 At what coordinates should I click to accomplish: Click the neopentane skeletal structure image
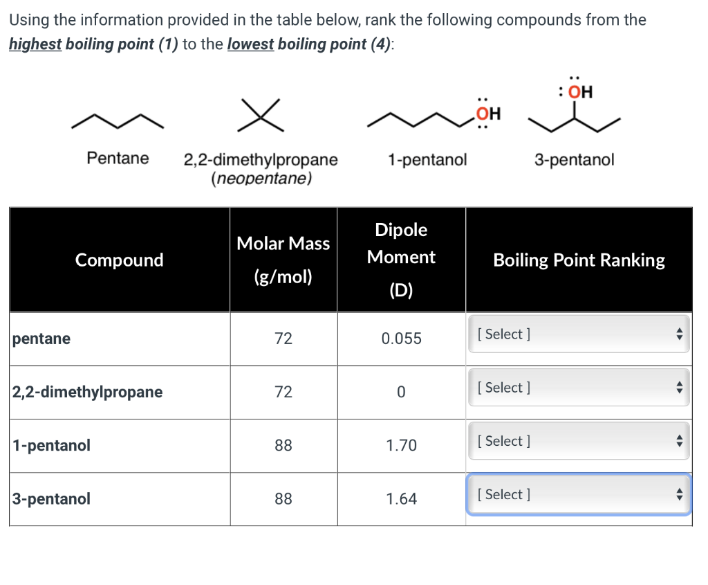tap(261, 116)
